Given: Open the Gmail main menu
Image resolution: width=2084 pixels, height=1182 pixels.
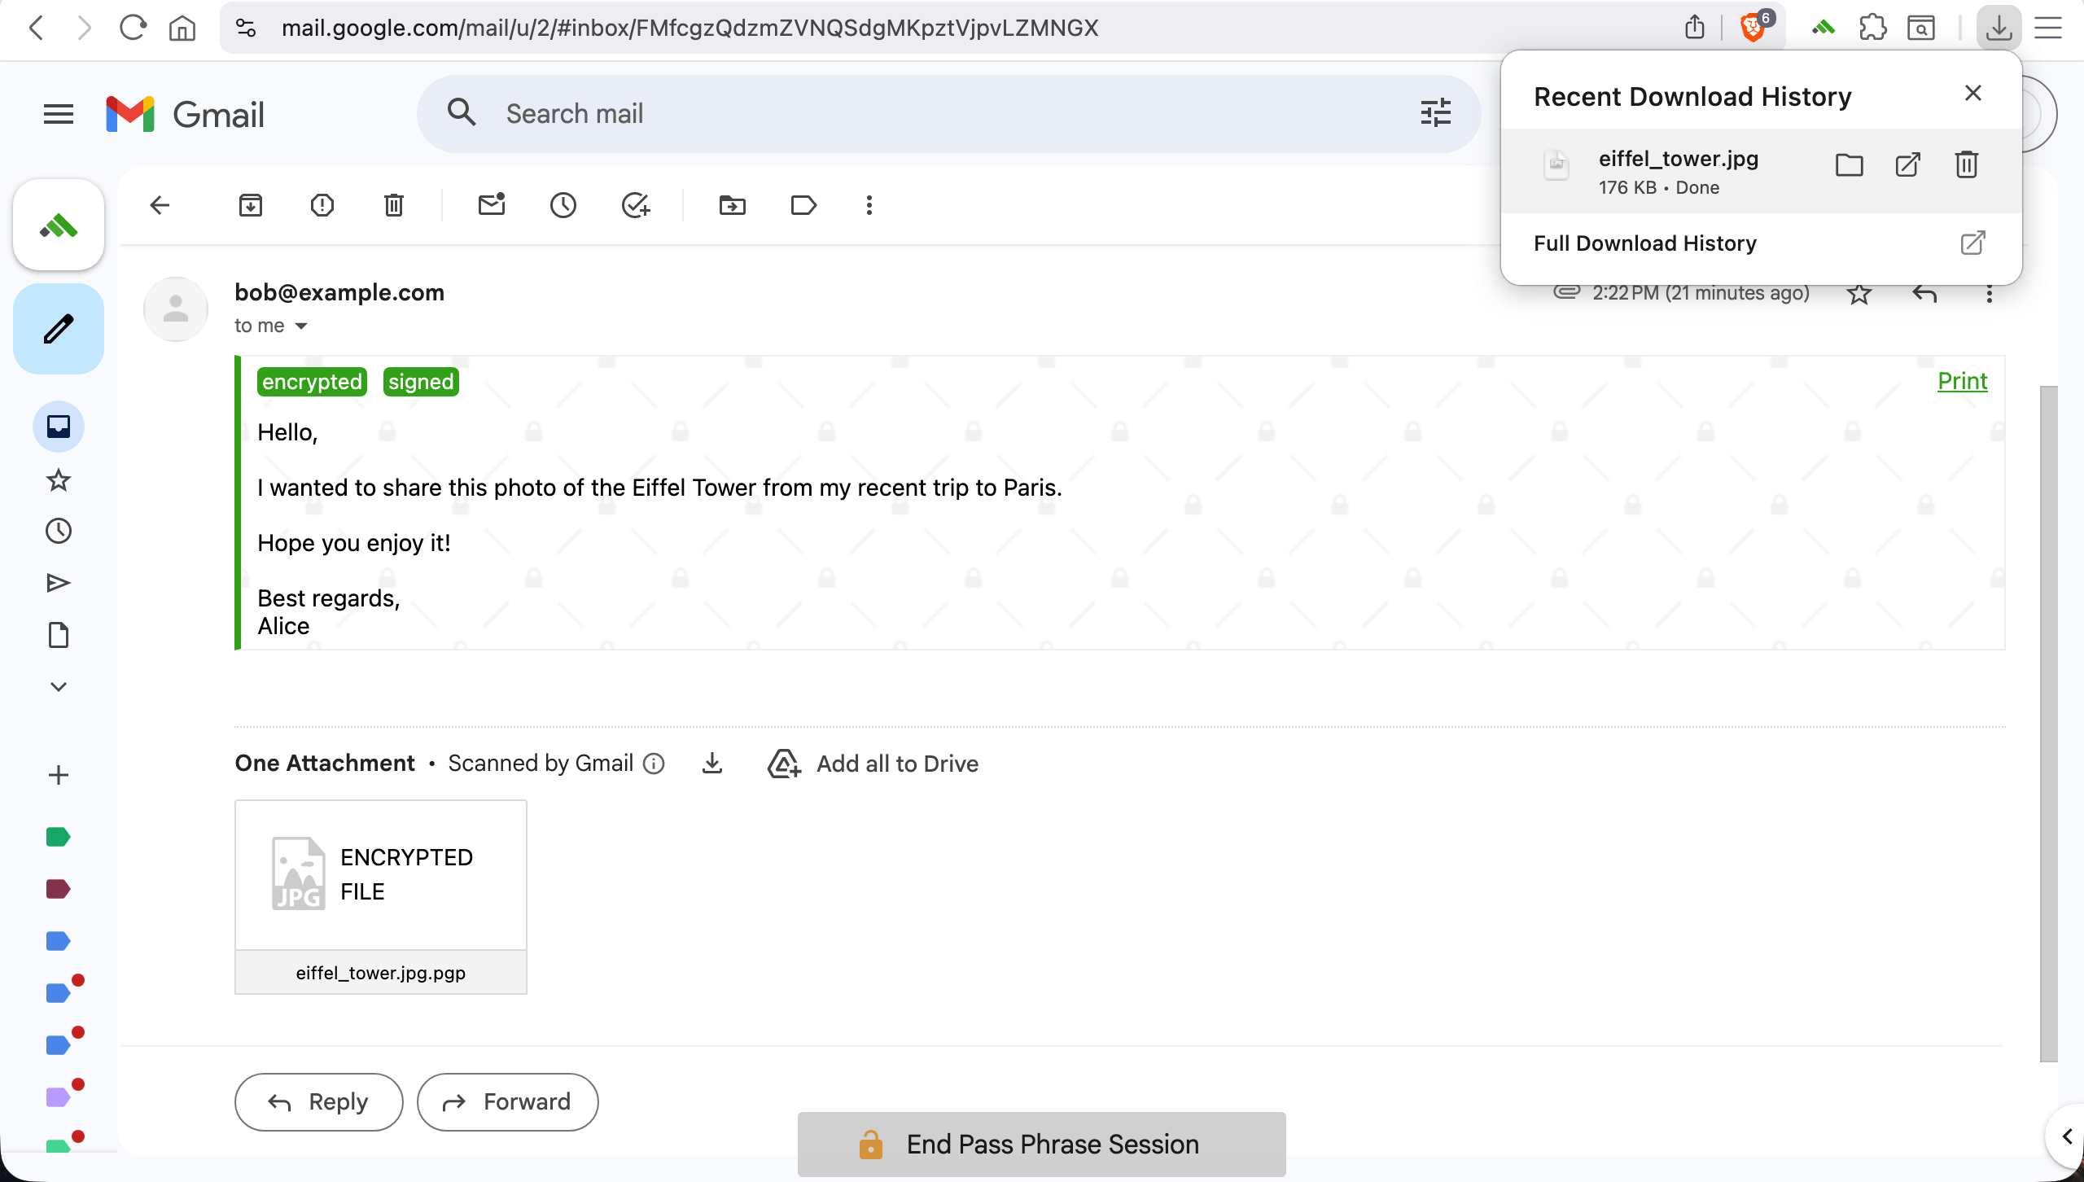Looking at the screenshot, I should coord(58,113).
